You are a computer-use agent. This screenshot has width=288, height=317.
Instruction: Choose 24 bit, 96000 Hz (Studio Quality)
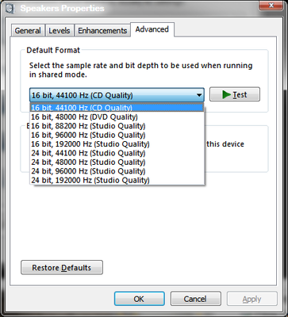point(117,171)
